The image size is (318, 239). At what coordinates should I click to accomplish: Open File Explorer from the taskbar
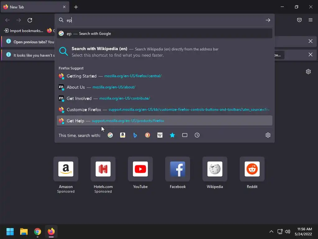[x=24, y=232]
